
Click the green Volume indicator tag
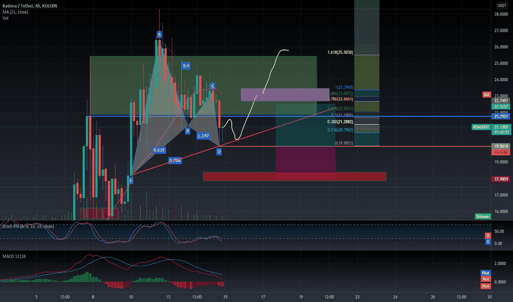coord(483,216)
